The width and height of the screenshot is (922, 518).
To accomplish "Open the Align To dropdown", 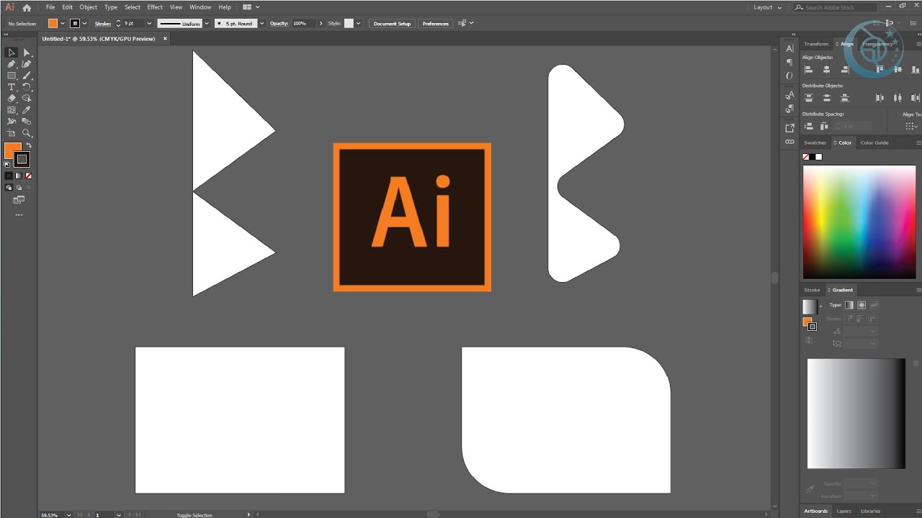I will click(913, 126).
